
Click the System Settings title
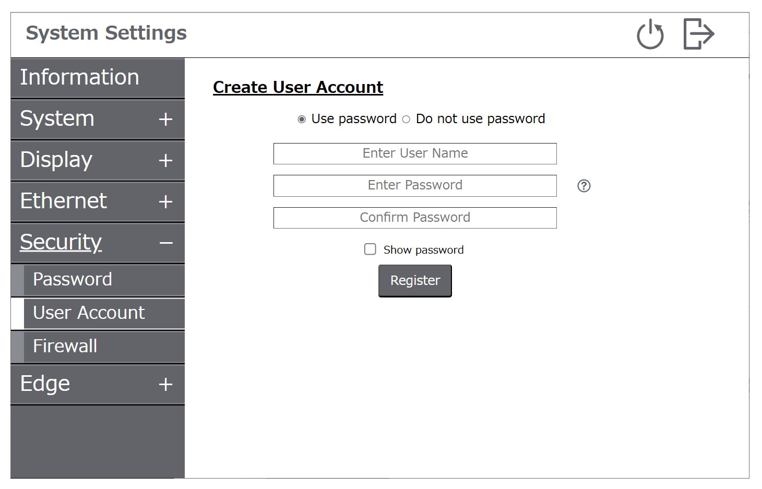click(106, 33)
